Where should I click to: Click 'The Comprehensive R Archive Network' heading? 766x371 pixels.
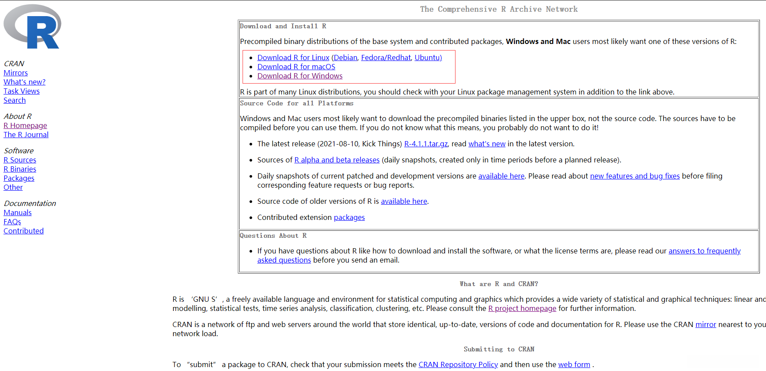[x=499, y=9]
